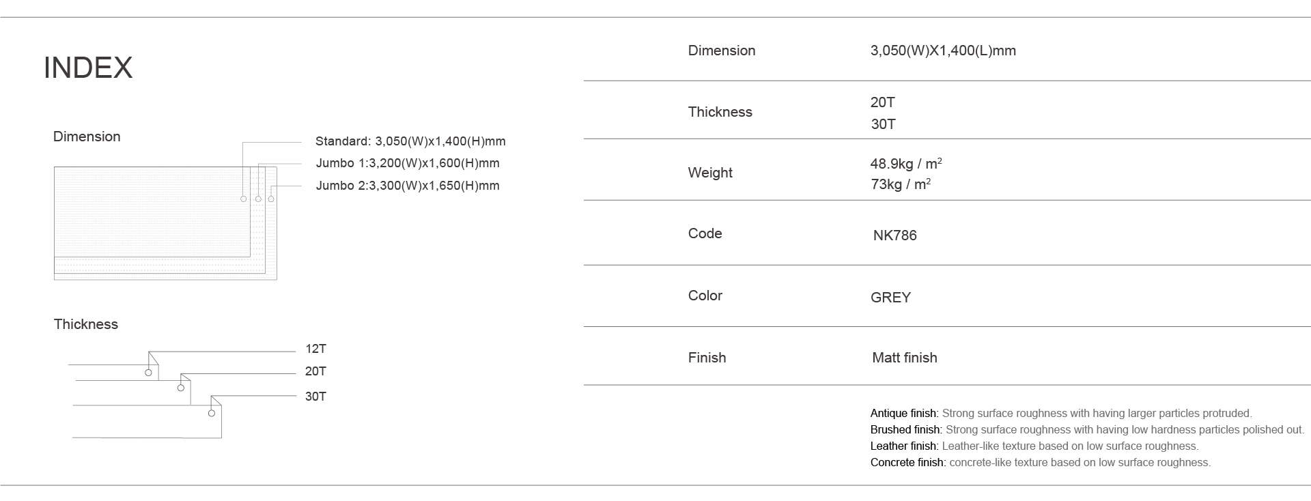Viewport: 1311px width, 501px height.
Task: Click the Concrete finish definition label
Action: pyautogui.click(x=907, y=462)
